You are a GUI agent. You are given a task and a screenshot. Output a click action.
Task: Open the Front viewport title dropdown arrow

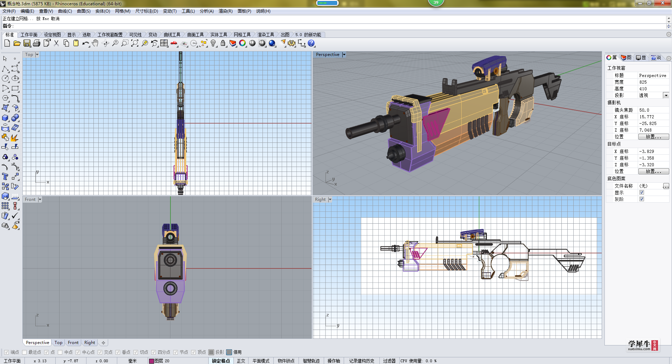[x=40, y=199]
